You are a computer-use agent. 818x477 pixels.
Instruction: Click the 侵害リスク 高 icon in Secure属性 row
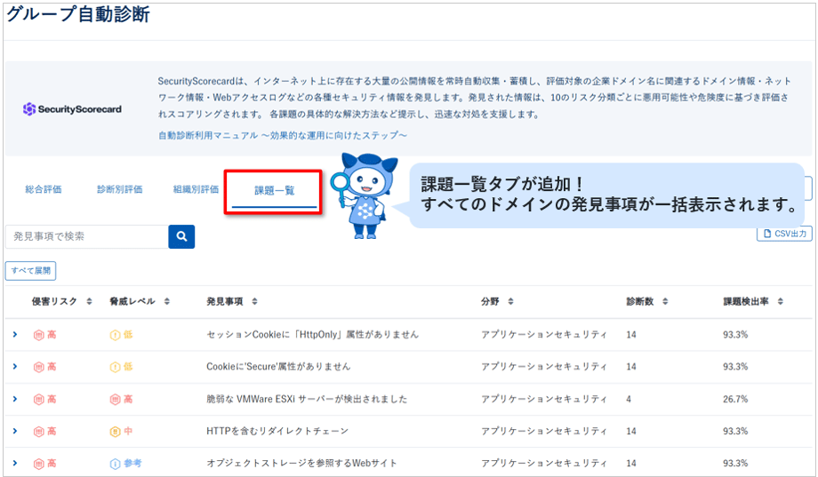click(x=38, y=367)
